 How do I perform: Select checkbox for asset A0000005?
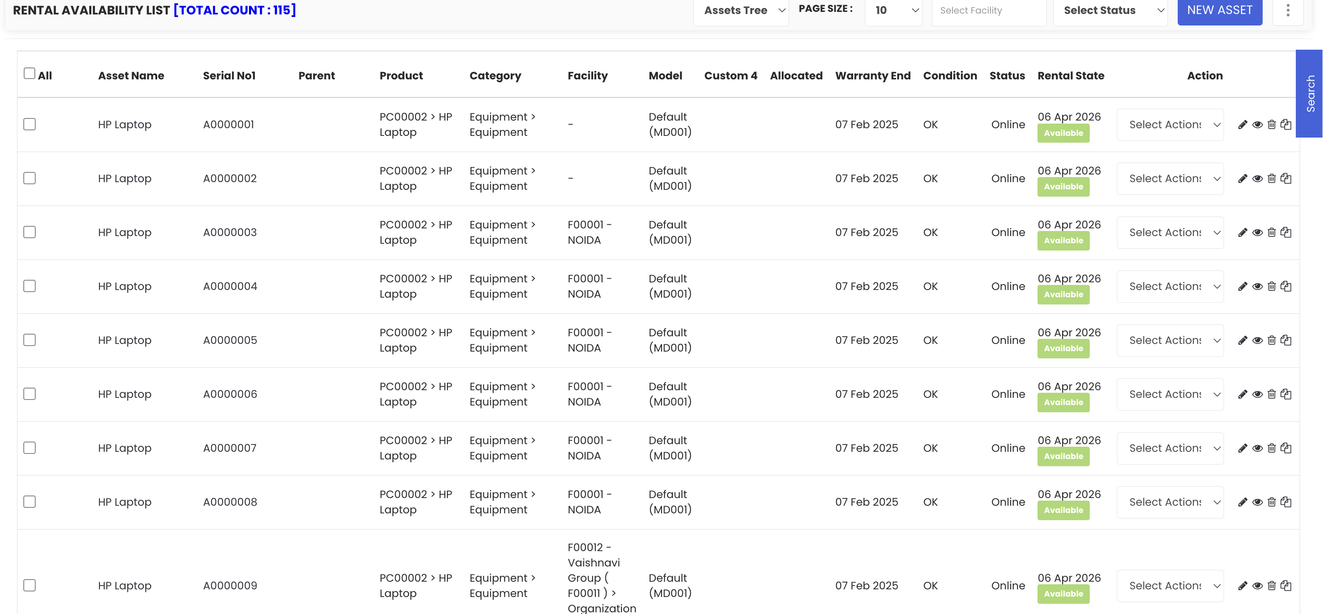click(30, 341)
